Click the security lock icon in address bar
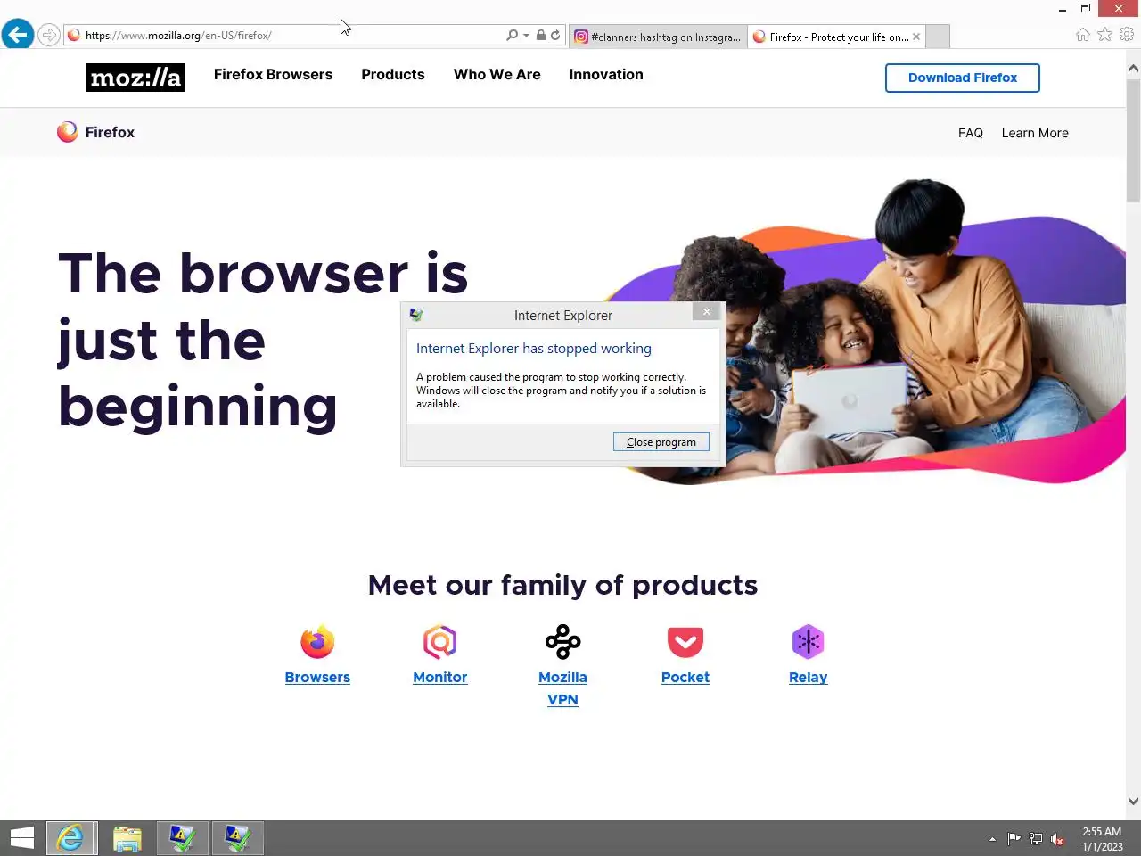Image resolution: width=1141 pixels, height=856 pixels. click(540, 36)
